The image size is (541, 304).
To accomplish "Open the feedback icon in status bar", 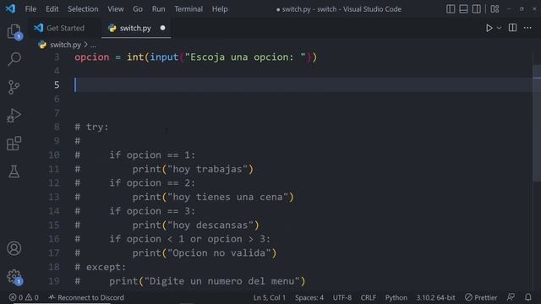I will pos(511,297).
